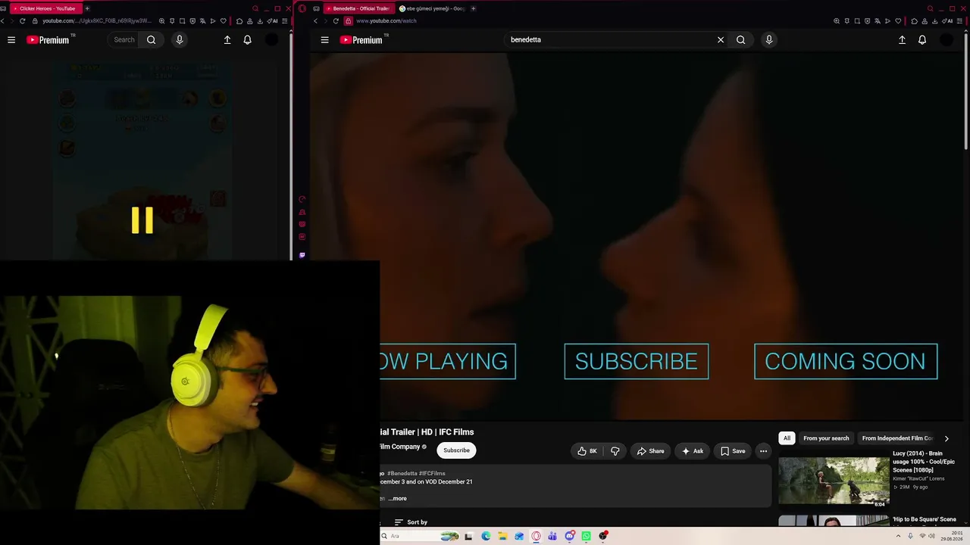This screenshot has height=545, width=970.
Task: Open Aria AI in Benedetta window toolbar
Action: tap(947, 21)
